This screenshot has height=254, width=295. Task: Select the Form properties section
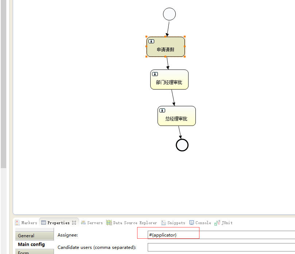coord(35,252)
